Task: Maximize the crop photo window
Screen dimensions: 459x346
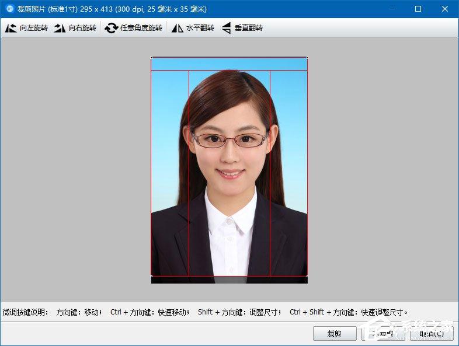Action: point(418,9)
